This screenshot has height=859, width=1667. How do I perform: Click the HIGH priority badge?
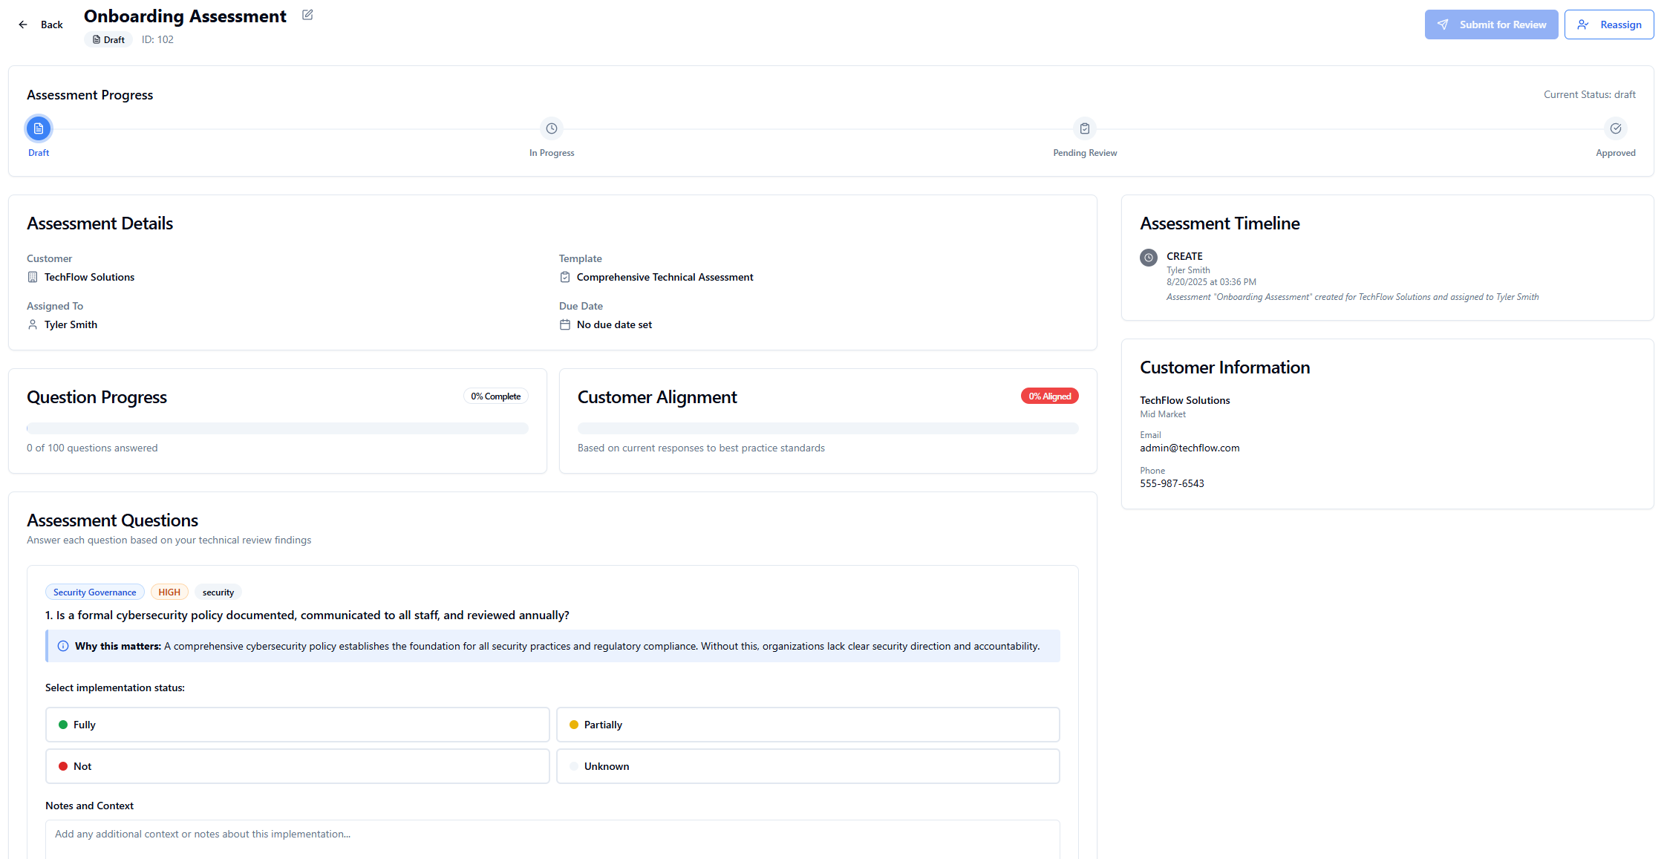(x=169, y=592)
